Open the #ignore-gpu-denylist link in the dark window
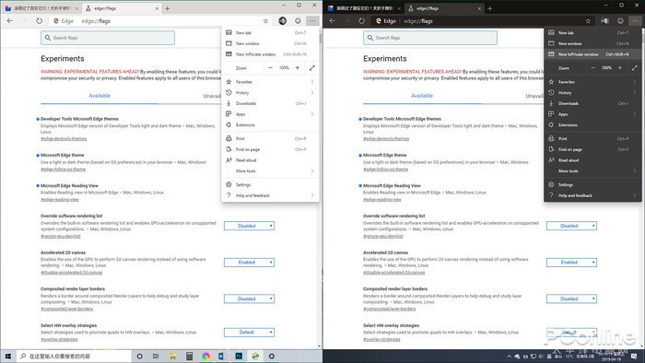The height and width of the screenshot is (363, 645). point(383,237)
